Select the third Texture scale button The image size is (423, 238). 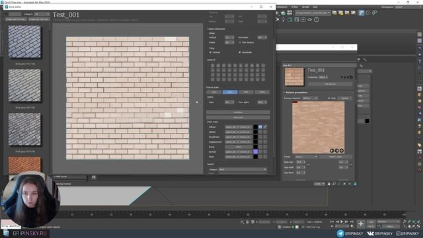point(246,93)
